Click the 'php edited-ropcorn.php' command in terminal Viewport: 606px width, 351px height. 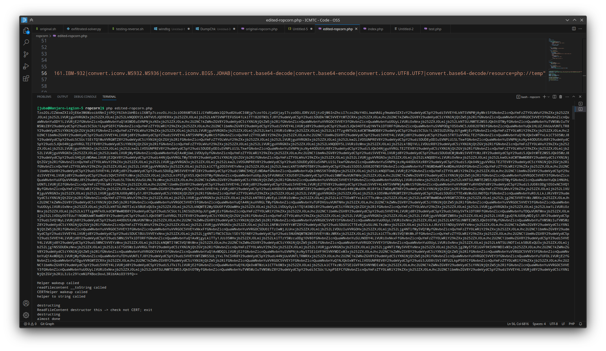tap(129, 108)
